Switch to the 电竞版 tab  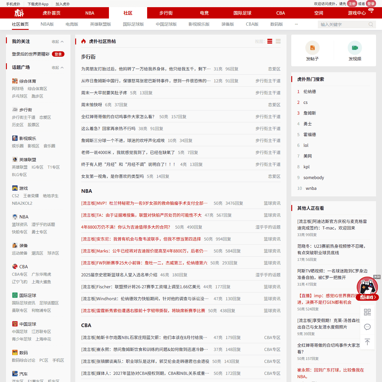click(x=72, y=24)
